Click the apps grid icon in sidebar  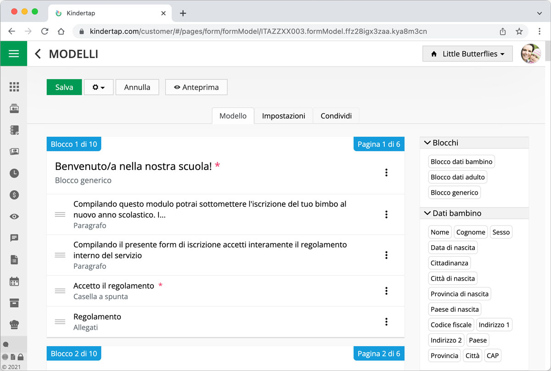pyautogui.click(x=14, y=87)
